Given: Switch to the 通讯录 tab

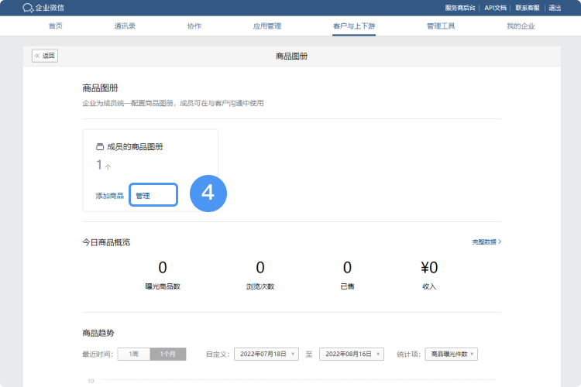Looking at the screenshot, I should [x=125, y=26].
